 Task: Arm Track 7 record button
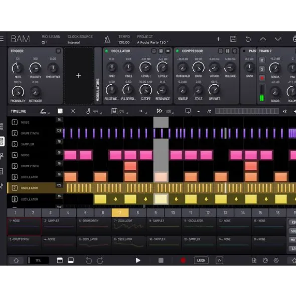pos(262,78)
